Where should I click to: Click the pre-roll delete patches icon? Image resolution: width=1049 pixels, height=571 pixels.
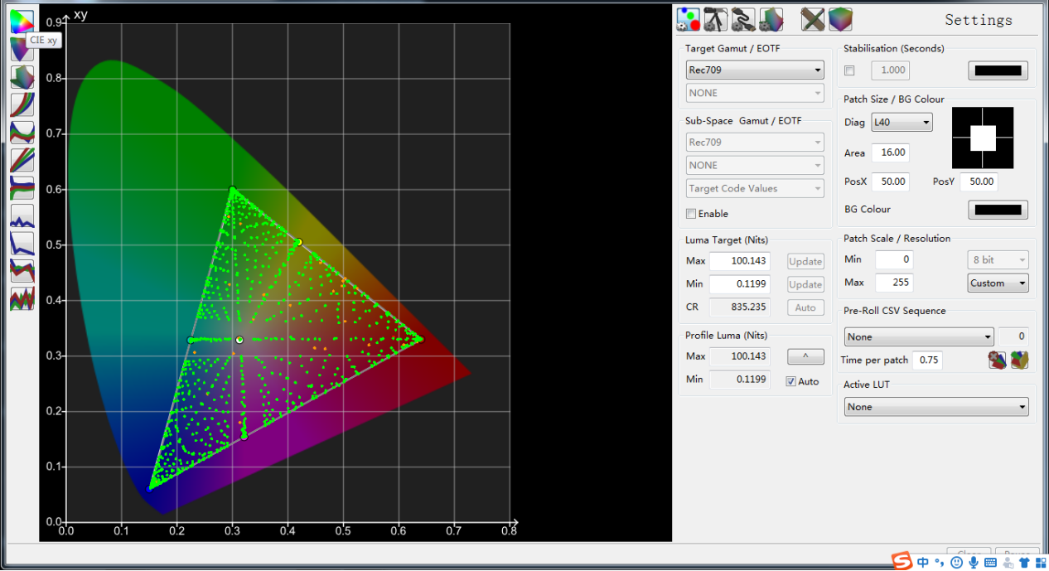click(998, 360)
